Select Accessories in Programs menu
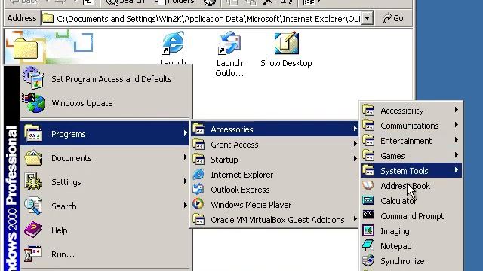The width and height of the screenshot is (483, 271). 275,129
